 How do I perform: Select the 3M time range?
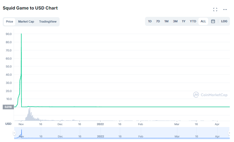click(x=175, y=21)
